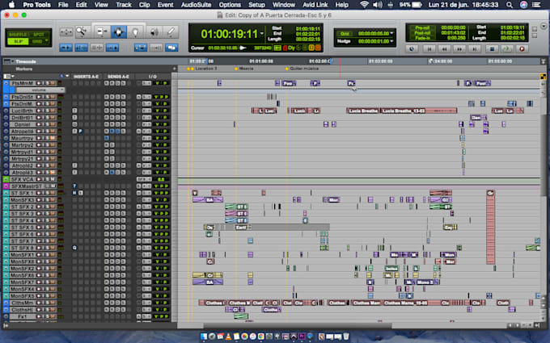The image size is (550, 343).
Task: Open track list options dropdown near Inserts
Action: (67, 76)
